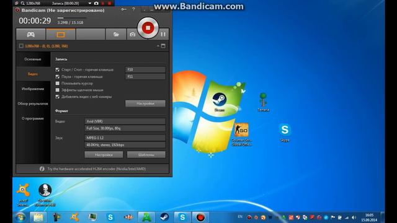Open webcam Настройки button under Запись

145,103
